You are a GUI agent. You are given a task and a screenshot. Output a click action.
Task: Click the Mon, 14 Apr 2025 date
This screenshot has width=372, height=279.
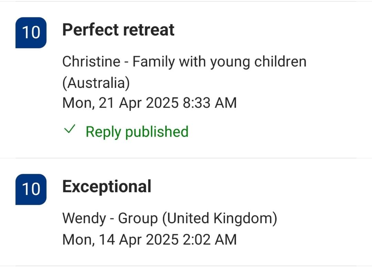coord(121,239)
